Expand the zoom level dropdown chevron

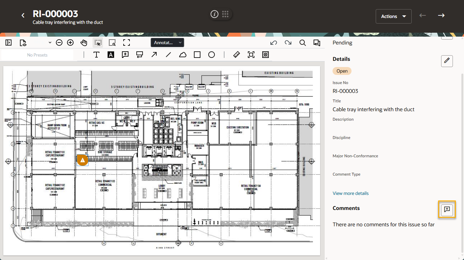(x=50, y=43)
